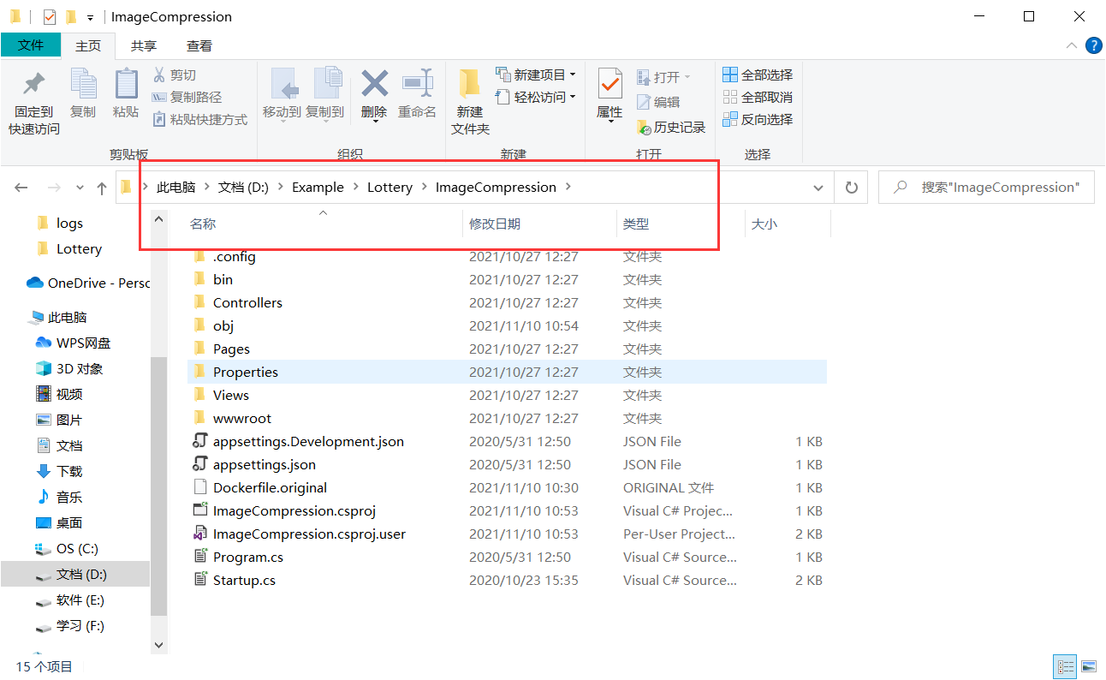
Task: Open the View (查看) ribbon tab
Action: [199, 45]
